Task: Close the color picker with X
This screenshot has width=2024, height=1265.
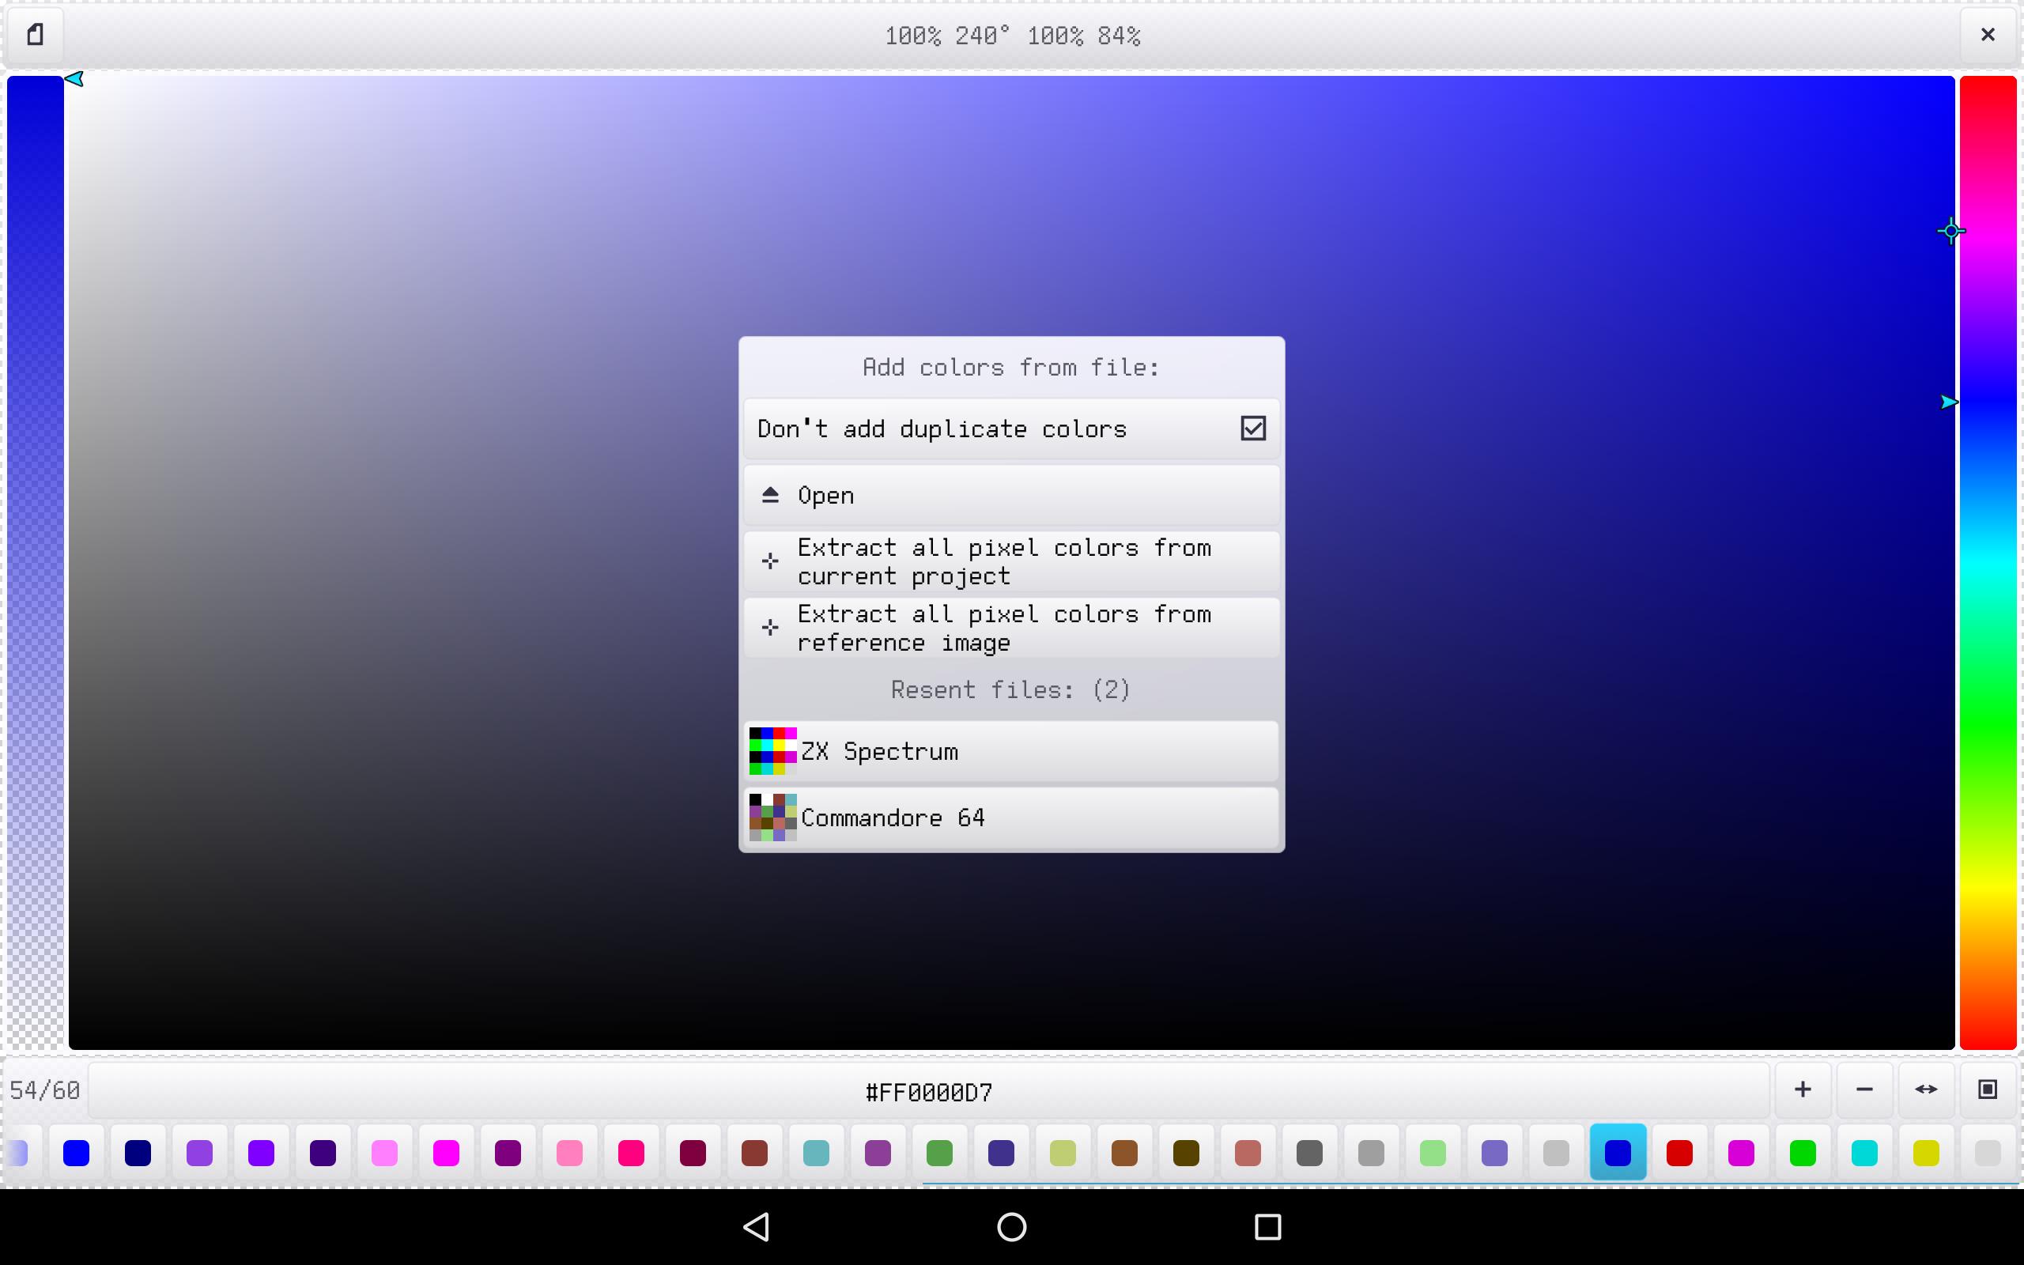Action: (x=1988, y=35)
